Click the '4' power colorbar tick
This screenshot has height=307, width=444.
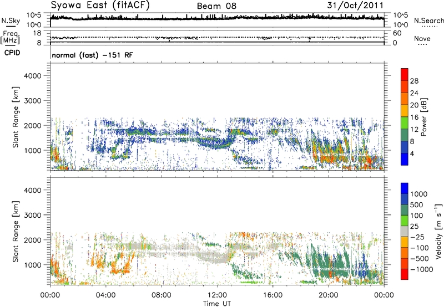[412, 153]
